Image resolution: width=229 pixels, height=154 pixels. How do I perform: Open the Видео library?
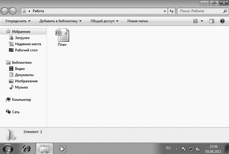[x=20, y=69]
